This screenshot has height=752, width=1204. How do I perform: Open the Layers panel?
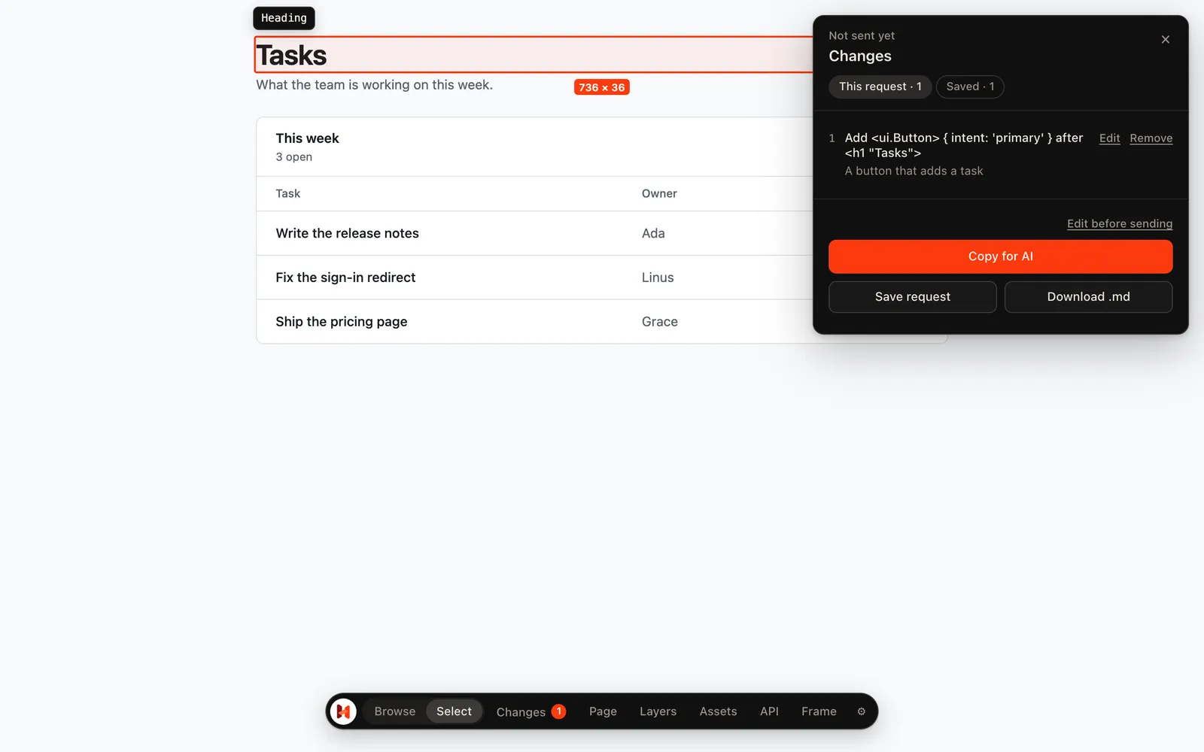pyautogui.click(x=658, y=711)
